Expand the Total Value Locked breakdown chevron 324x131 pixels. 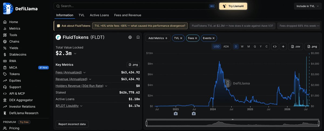pyautogui.click(x=75, y=54)
